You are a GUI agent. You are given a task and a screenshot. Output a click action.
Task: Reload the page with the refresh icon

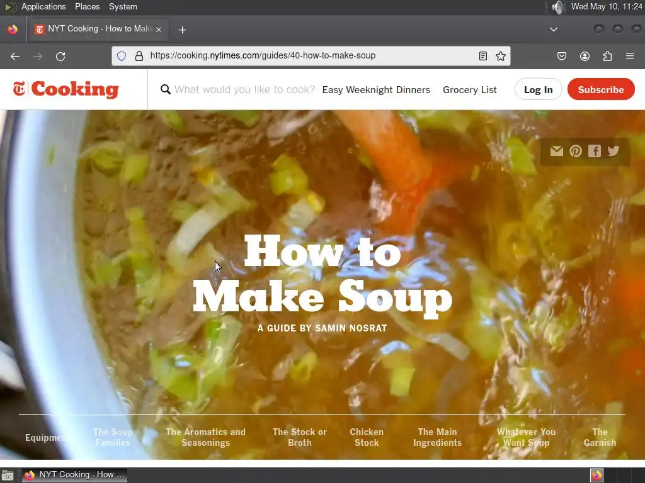[60, 56]
